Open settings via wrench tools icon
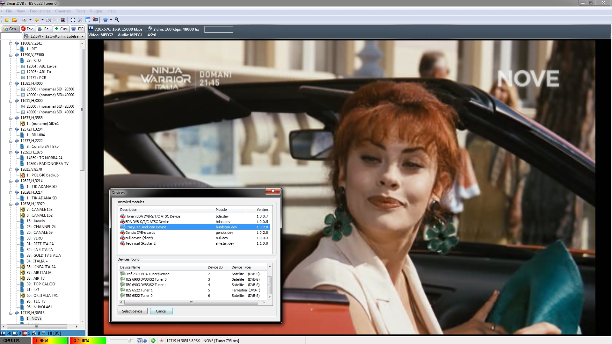The image size is (612, 344). (x=80, y=20)
